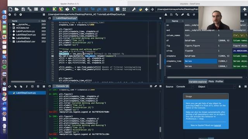Refresh the Variable explorer list

(x=194, y=15)
